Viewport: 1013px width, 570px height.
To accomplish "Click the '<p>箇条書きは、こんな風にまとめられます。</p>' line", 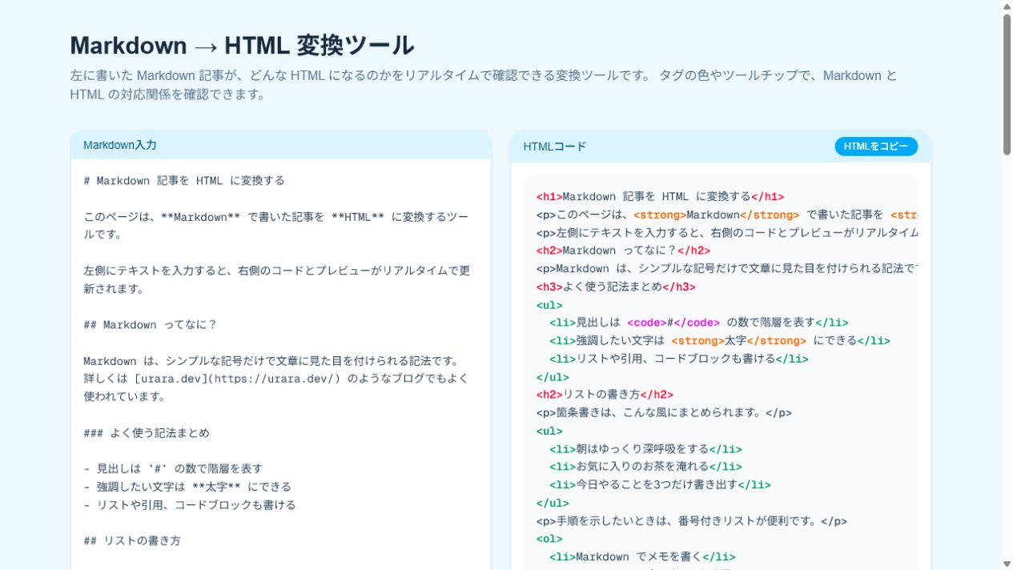I will [x=664, y=413].
